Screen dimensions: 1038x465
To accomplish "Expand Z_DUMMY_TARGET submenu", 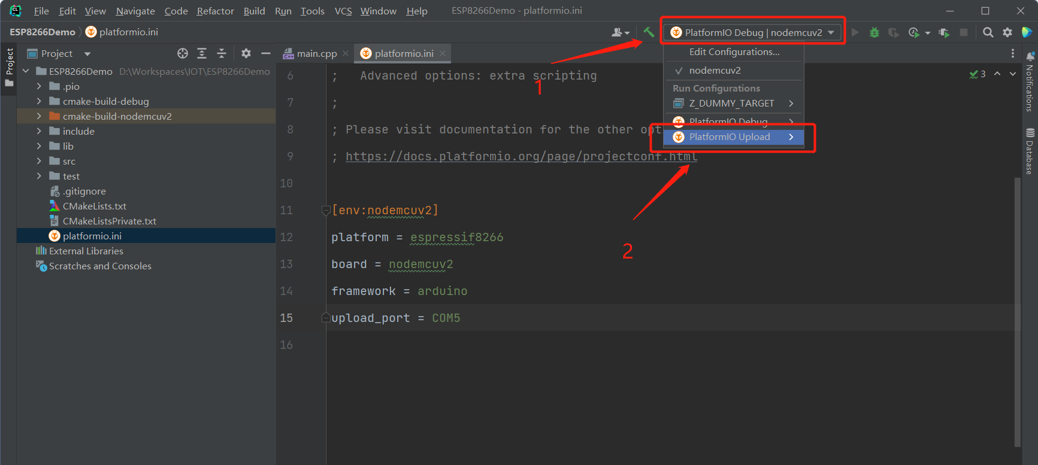I will pos(734,104).
